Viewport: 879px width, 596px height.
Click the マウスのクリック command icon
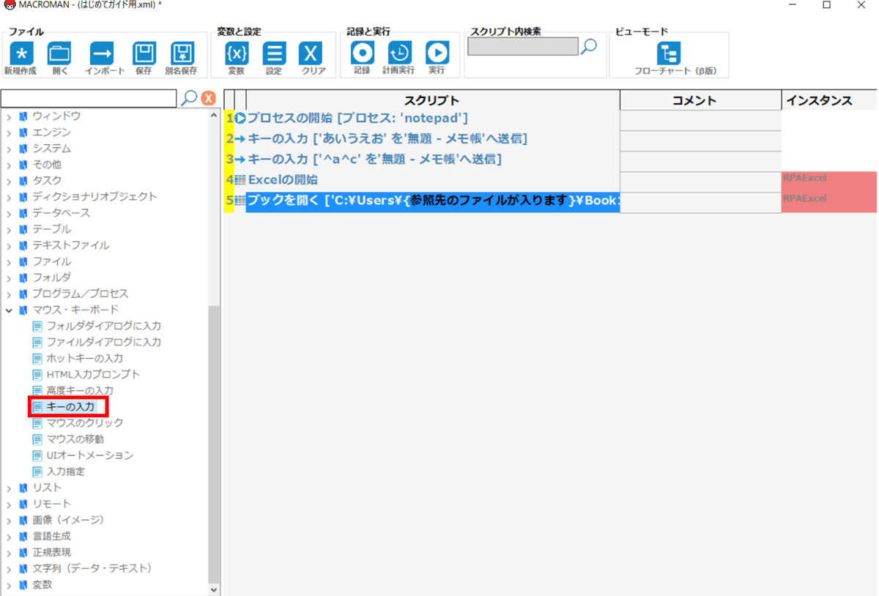[37, 422]
